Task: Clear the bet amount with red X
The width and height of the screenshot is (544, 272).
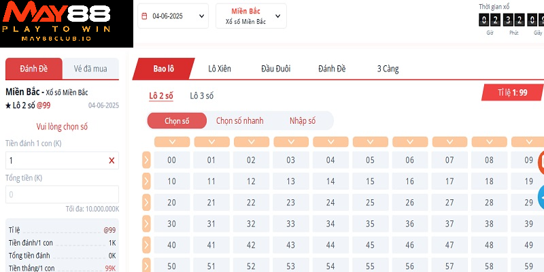Action: point(112,160)
